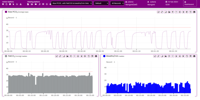Click the area chart icon in PetCO2 panel
The image size is (200, 100).
tap(67, 56)
